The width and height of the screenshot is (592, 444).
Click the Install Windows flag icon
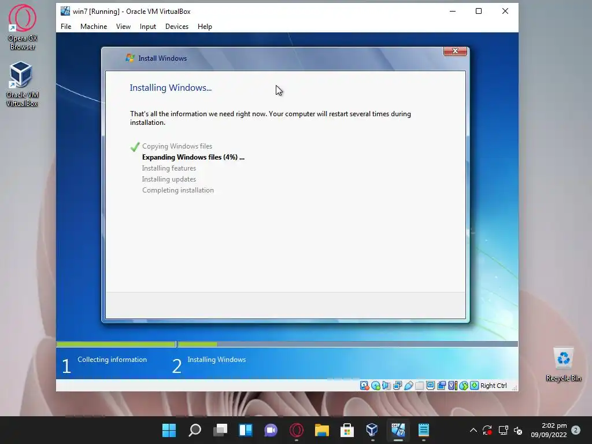pyautogui.click(x=130, y=58)
